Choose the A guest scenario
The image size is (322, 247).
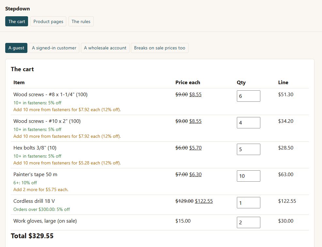click(16, 48)
